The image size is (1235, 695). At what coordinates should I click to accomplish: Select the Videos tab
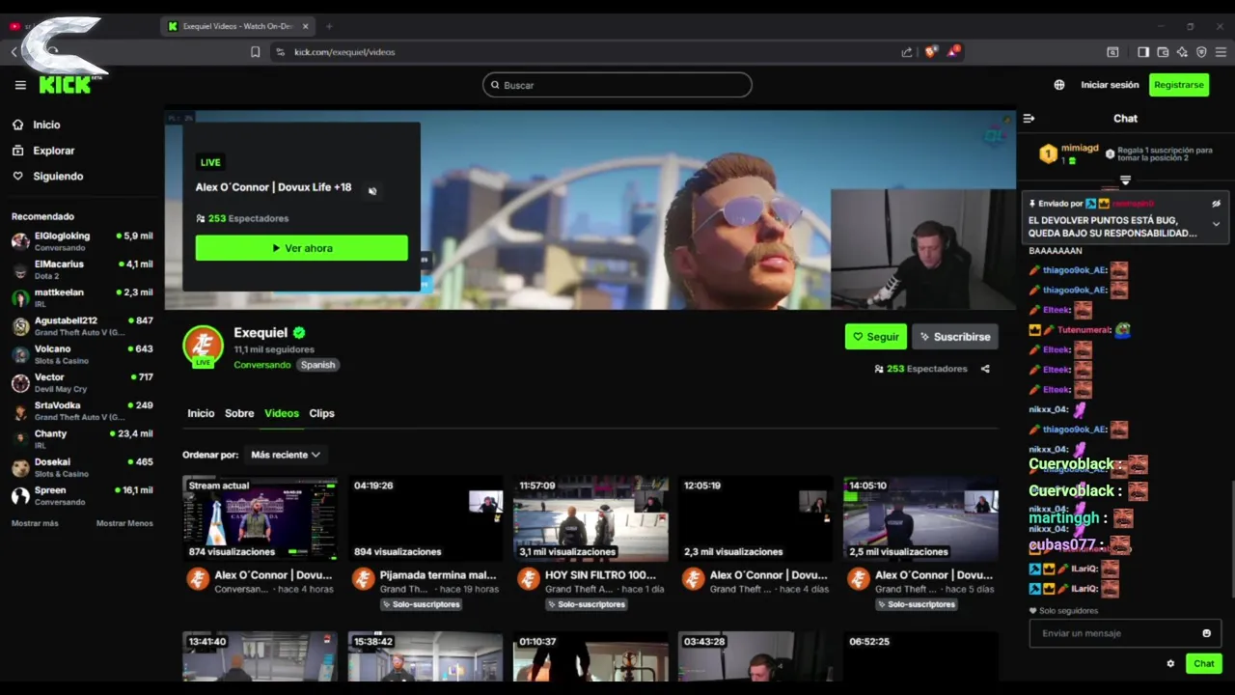pos(282,413)
